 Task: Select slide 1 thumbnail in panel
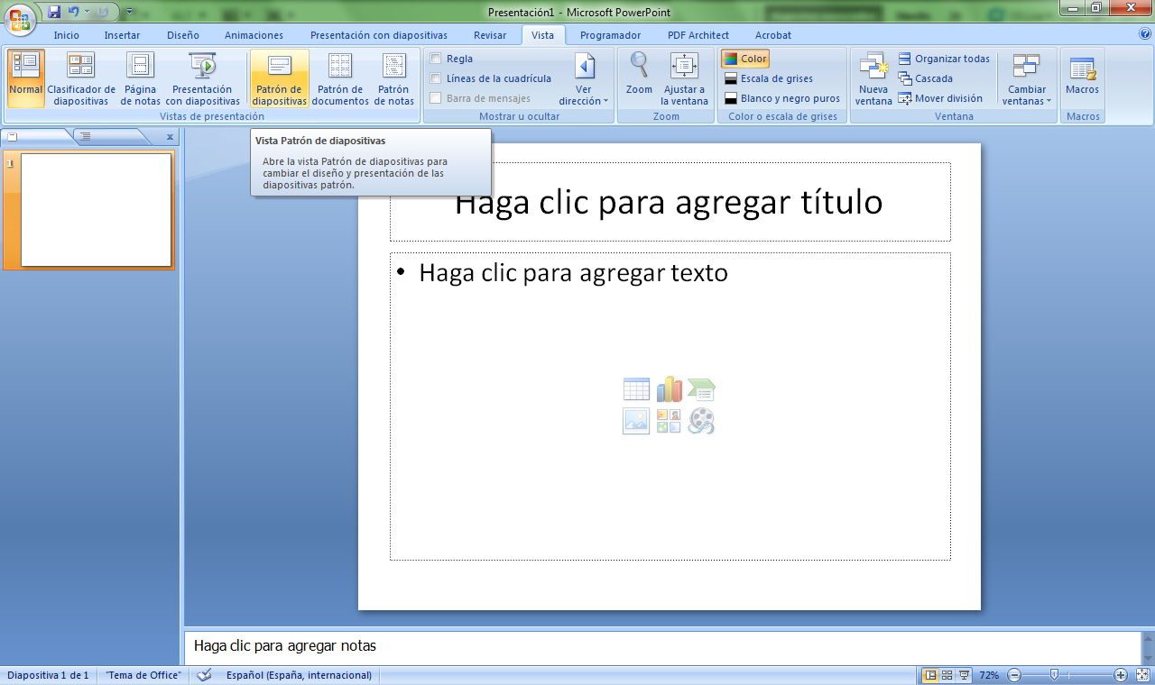point(96,210)
